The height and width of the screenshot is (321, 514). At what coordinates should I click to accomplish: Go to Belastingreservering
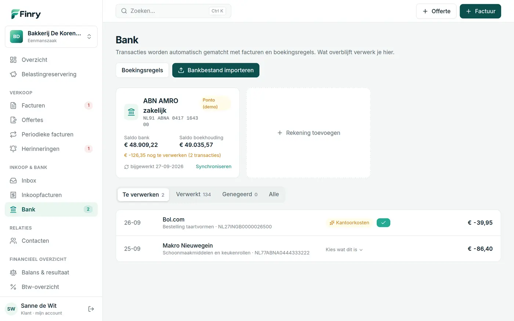coord(51,74)
